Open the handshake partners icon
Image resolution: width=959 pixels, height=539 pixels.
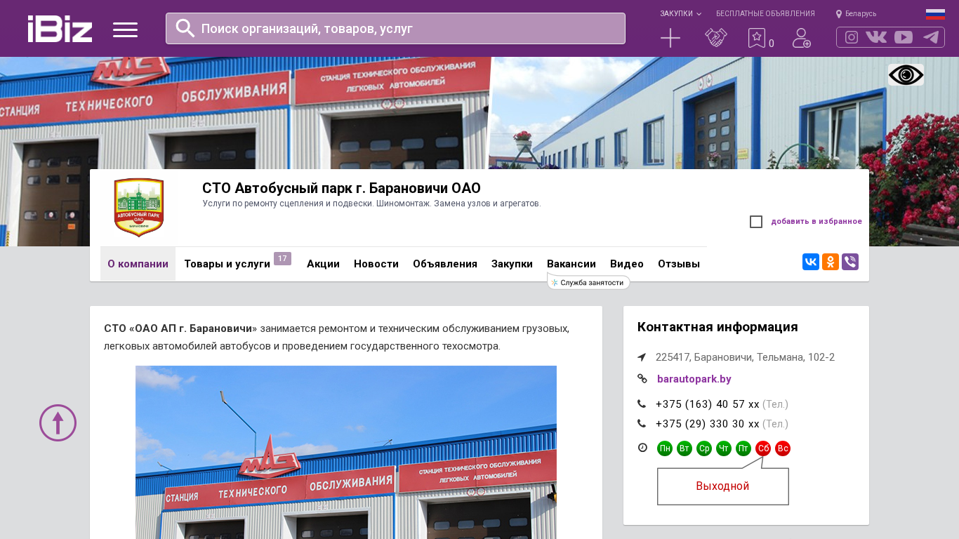(716, 38)
